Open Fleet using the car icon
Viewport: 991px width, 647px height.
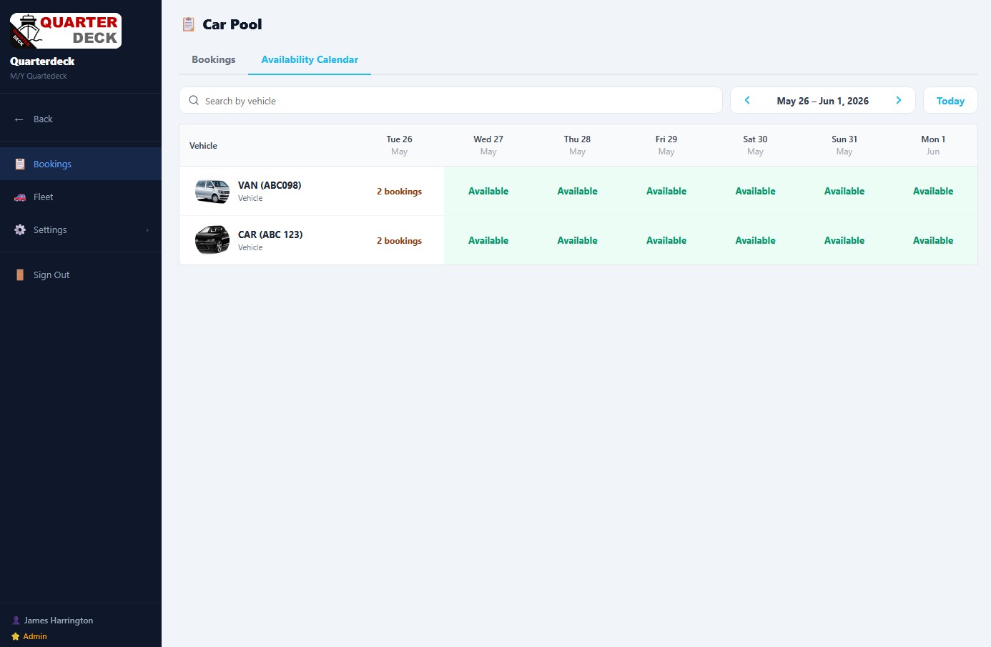20,197
